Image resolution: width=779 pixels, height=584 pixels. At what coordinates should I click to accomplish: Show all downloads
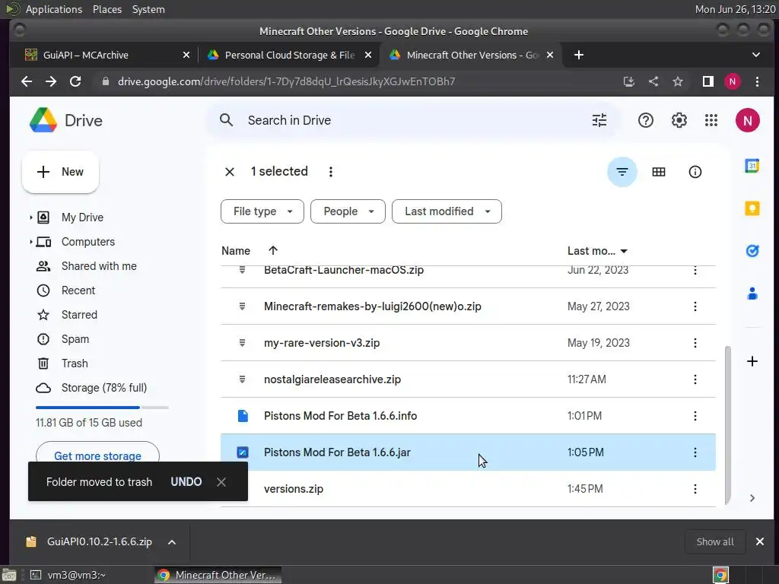(714, 541)
